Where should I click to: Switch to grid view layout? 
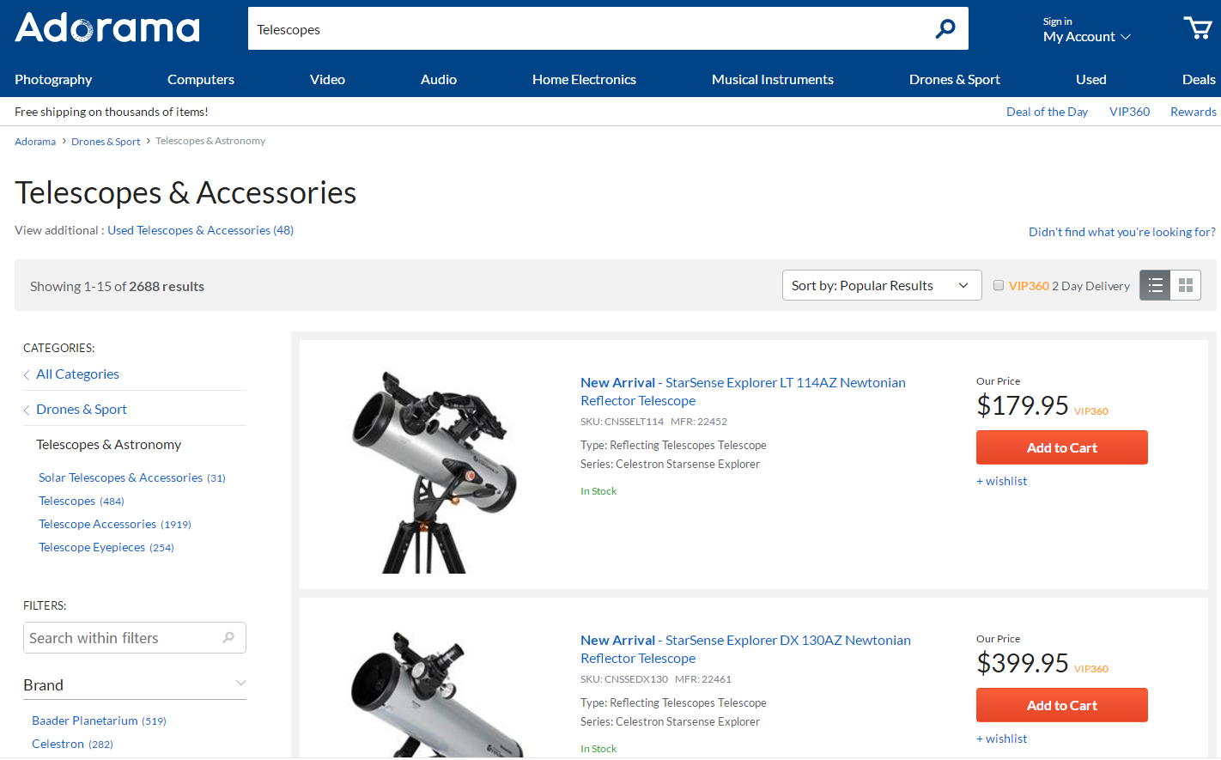1186,285
